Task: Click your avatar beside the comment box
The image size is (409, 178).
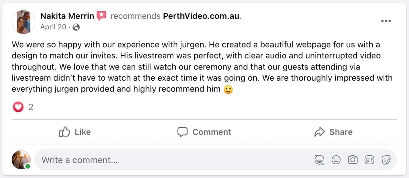Action: (x=21, y=160)
